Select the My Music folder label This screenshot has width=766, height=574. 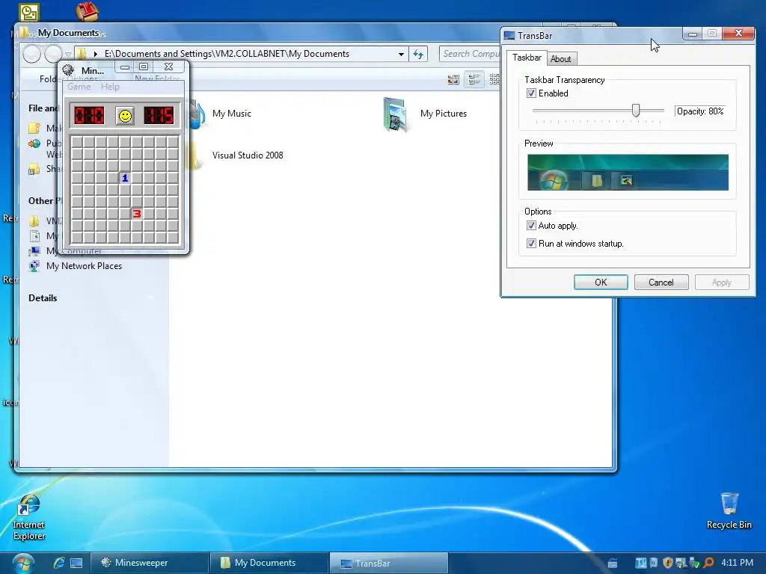click(x=232, y=114)
